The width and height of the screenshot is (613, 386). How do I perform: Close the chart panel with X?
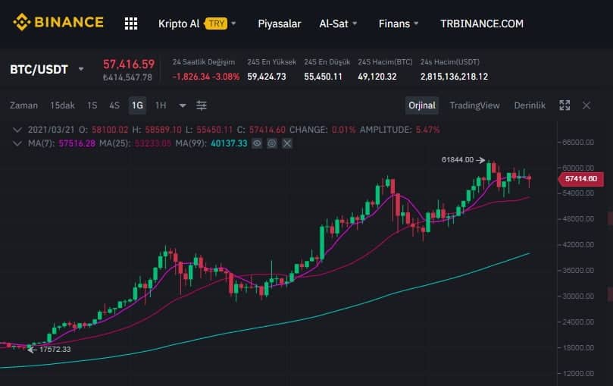586,105
